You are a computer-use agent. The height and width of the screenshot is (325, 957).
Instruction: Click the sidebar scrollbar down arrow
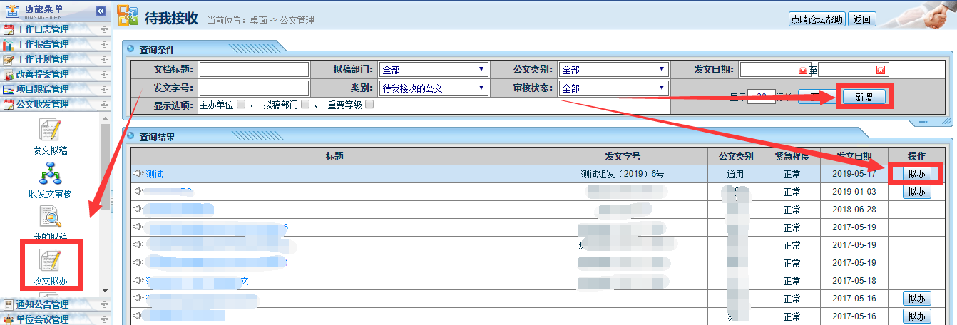106,291
